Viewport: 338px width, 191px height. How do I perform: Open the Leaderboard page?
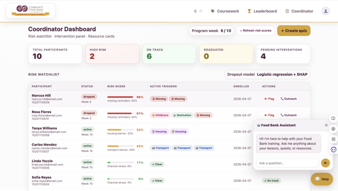pyautogui.click(x=262, y=11)
